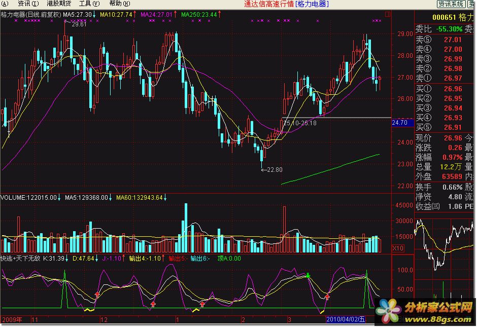The image size is (477, 327).
Task: Click the J:-1.10 value label
Action: (x=114, y=259)
